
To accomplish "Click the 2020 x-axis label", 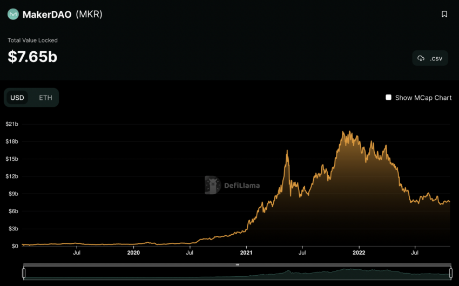I will click(x=133, y=252).
